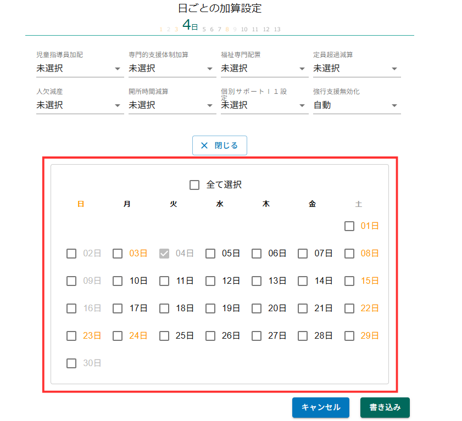Toggle the 全て選択 checkbox
Viewport: 462px width, 421px height.
coord(194,185)
